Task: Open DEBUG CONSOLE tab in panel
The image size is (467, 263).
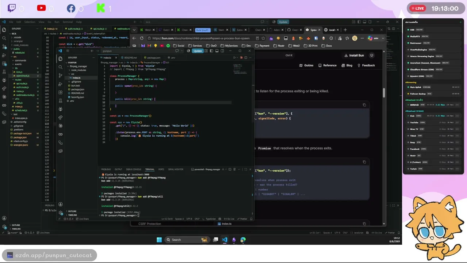Action: pyautogui.click(x=134, y=169)
